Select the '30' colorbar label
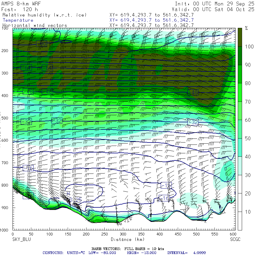 point(248,175)
